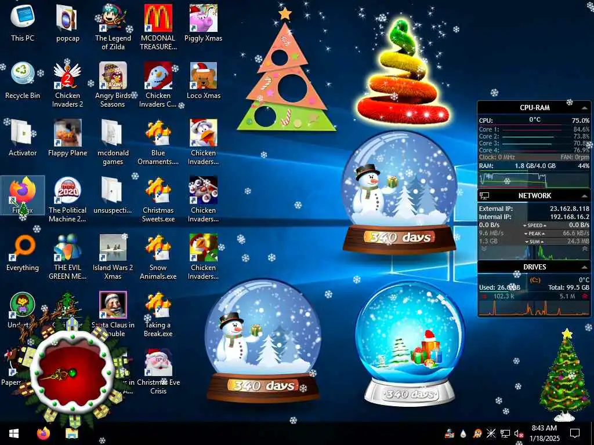Select the Chicken Invaders C... shortcut
Viewport: 594px width, 445px height.
pyautogui.click(x=158, y=85)
